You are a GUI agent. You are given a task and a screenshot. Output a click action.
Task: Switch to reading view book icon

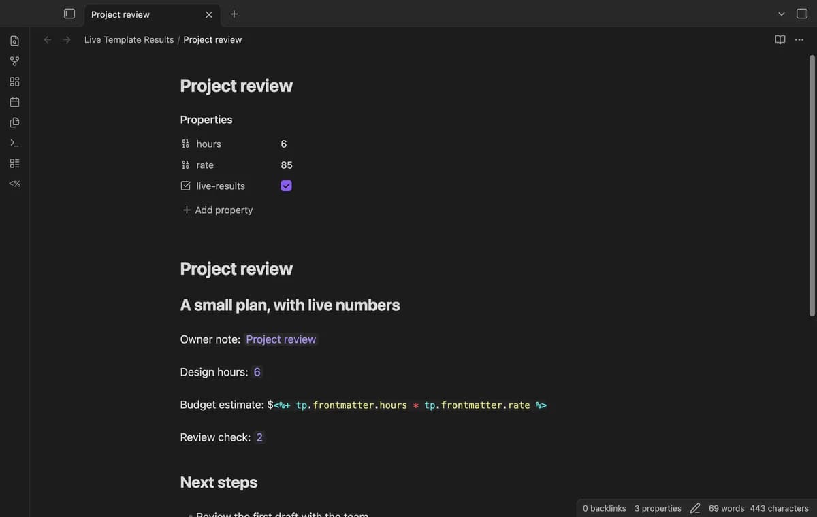click(780, 39)
